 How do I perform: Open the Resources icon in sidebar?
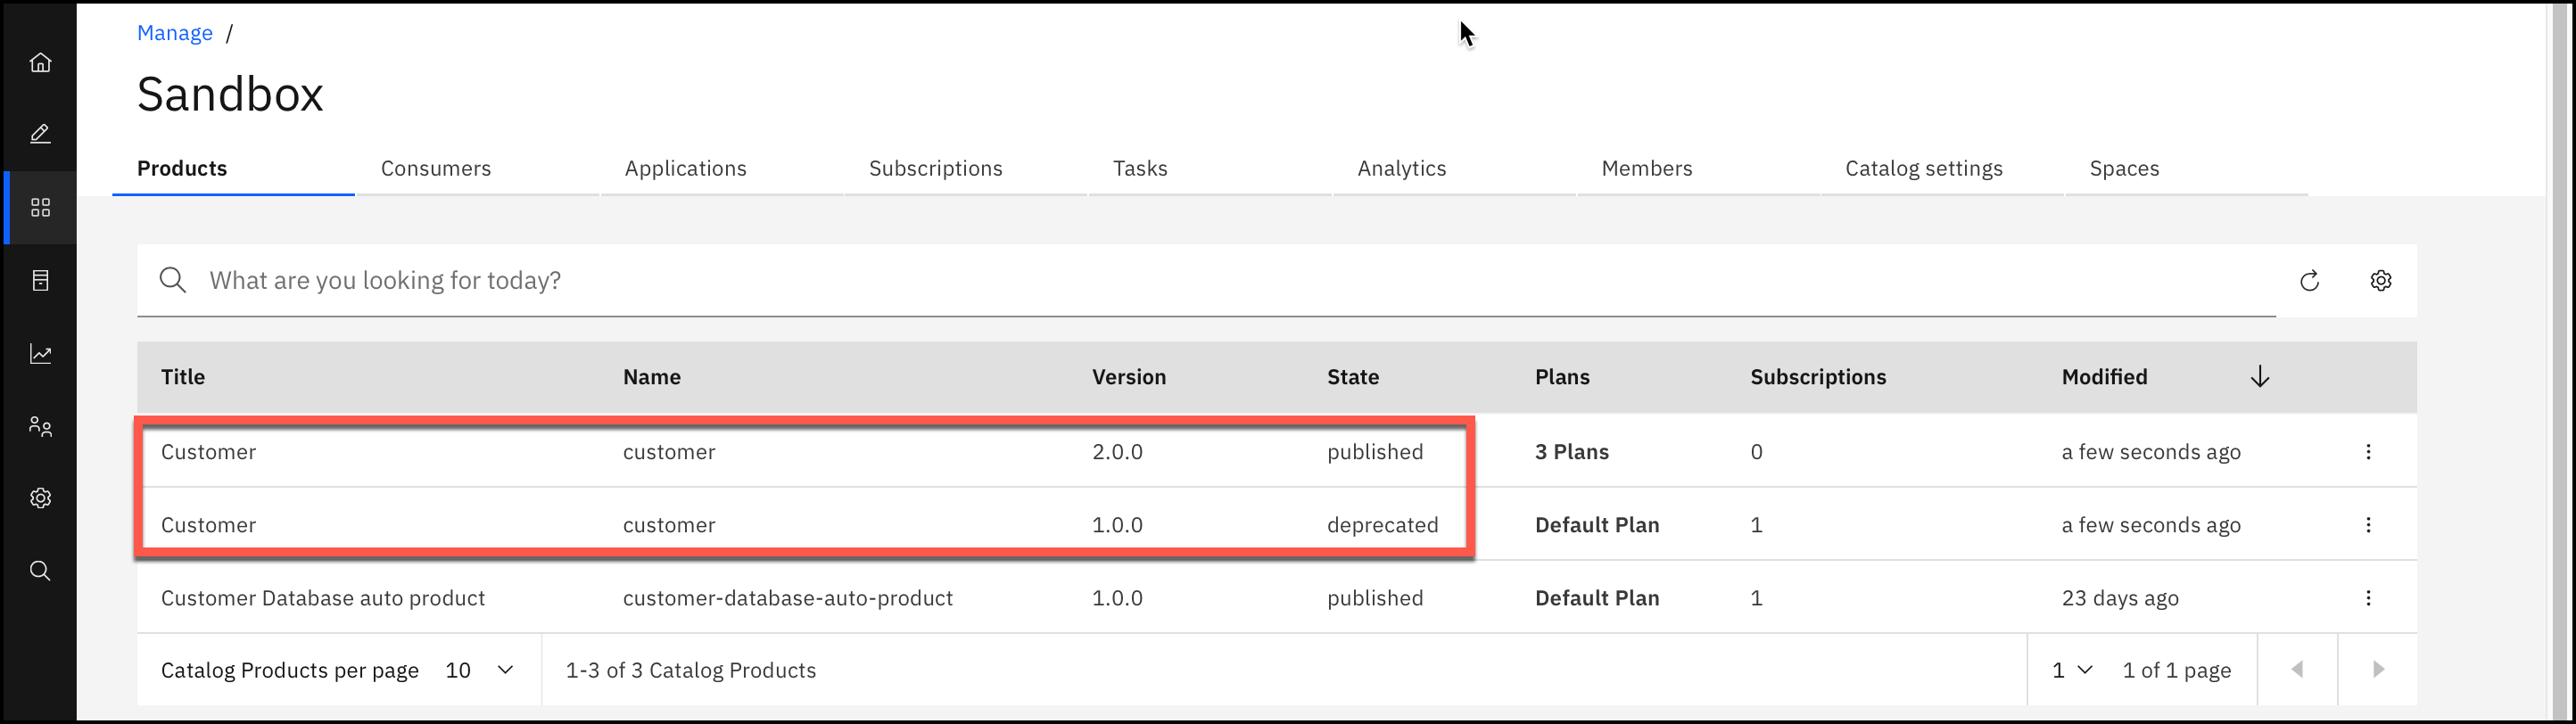(40, 281)
